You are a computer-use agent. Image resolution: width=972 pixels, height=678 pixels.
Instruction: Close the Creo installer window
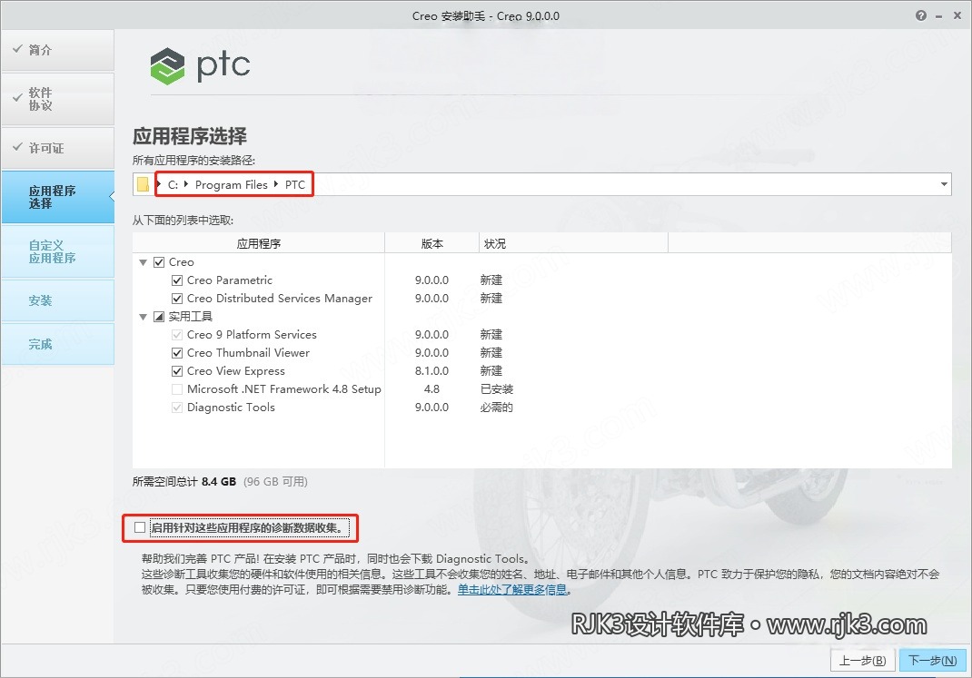(957, 15)
